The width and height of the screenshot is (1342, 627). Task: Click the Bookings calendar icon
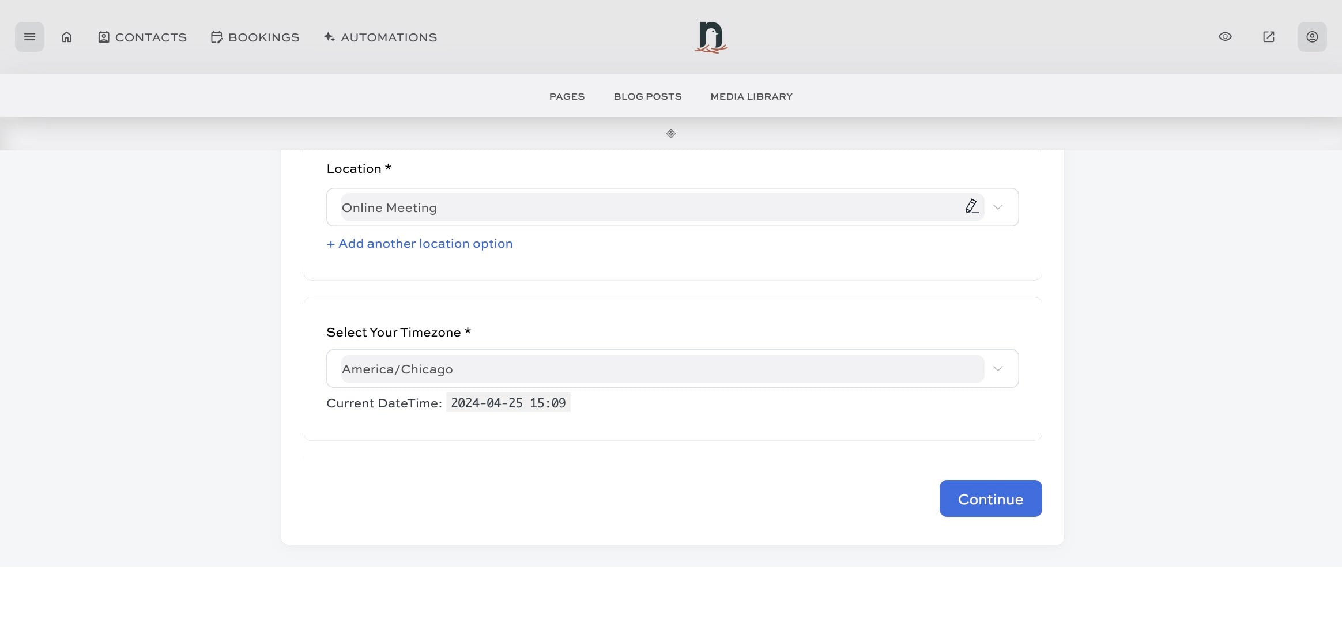pos(216,37)
